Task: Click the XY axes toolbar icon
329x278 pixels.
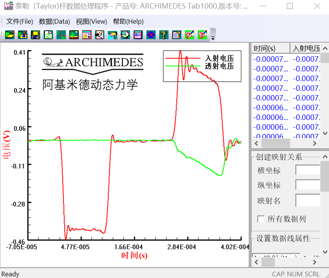Action: (61, 35)
